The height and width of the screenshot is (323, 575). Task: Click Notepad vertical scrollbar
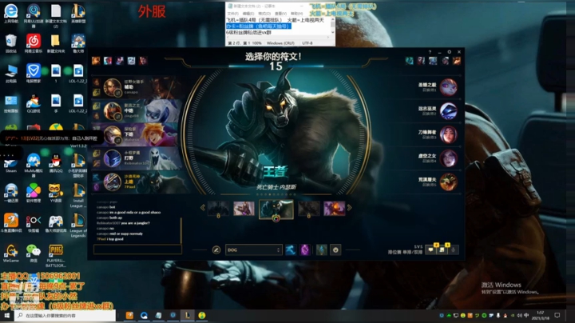pos(332,26)
